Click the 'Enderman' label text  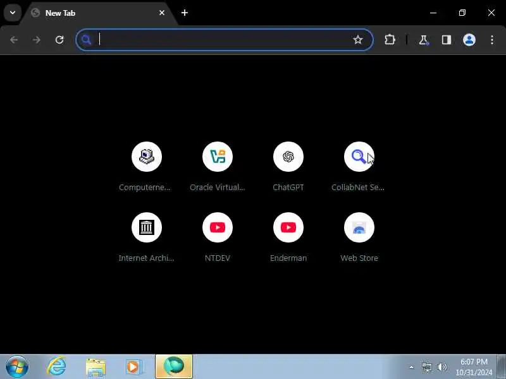tap(288, 258)
